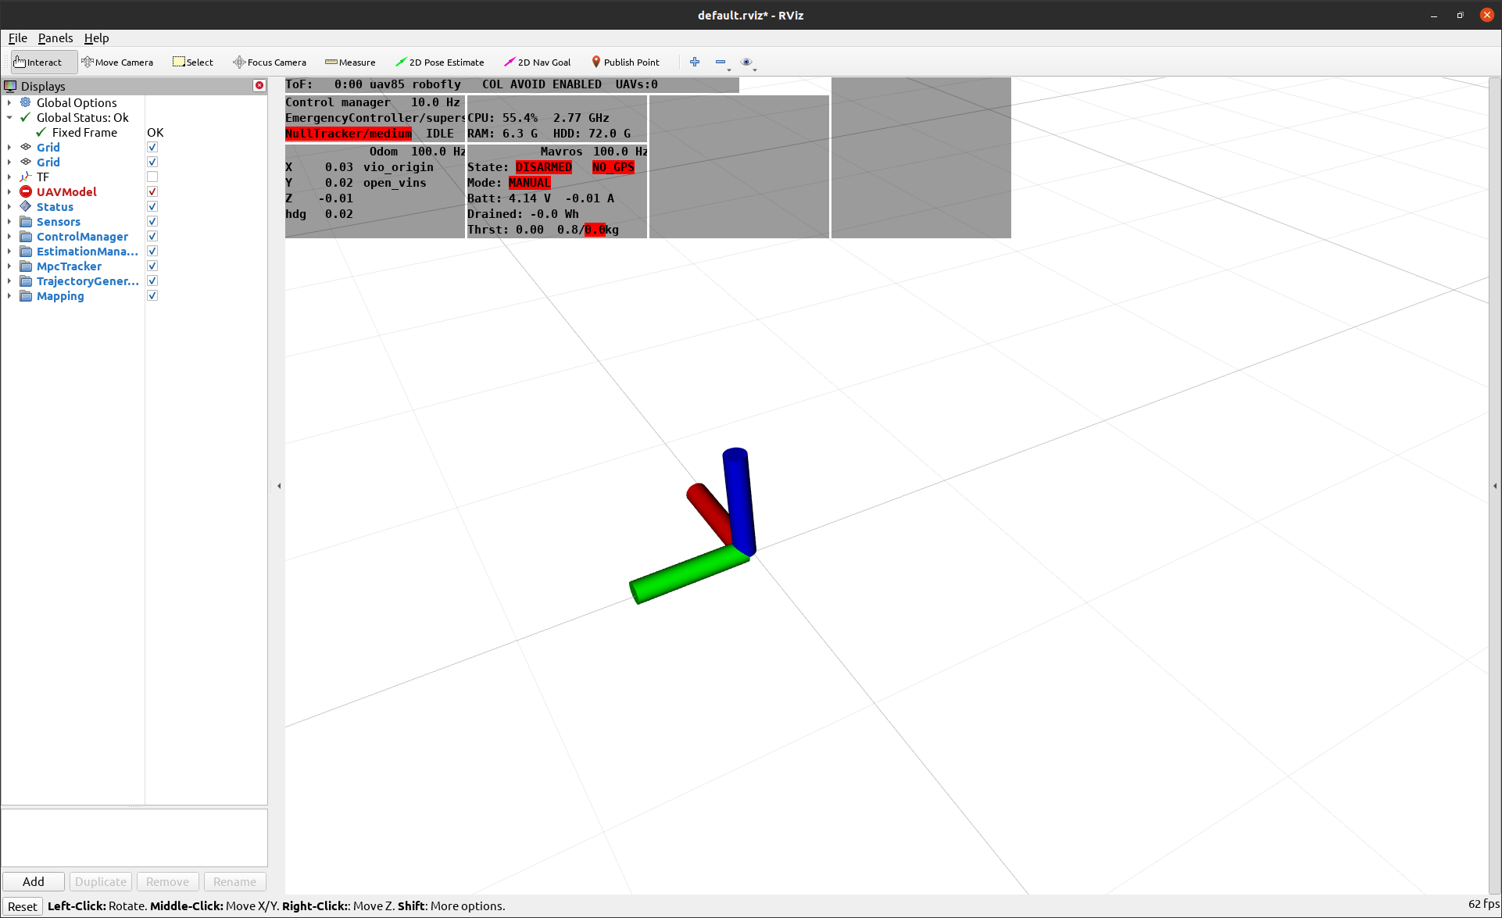The width and height of the screenshot is (1502, 918).
Task: Click the Sensors folder icon
Action: click(26, 221)
